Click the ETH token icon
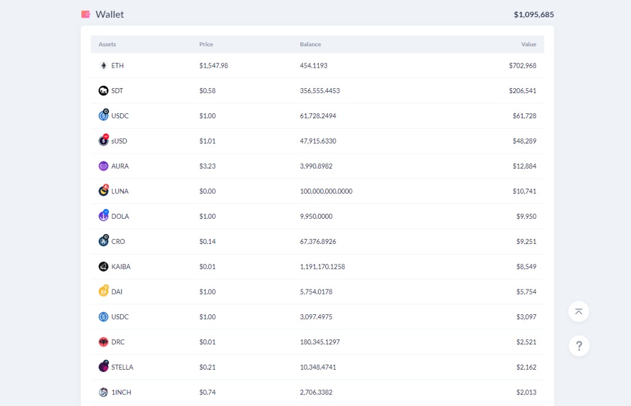Viewport: 631px width, 406px height. coord(104,65)
